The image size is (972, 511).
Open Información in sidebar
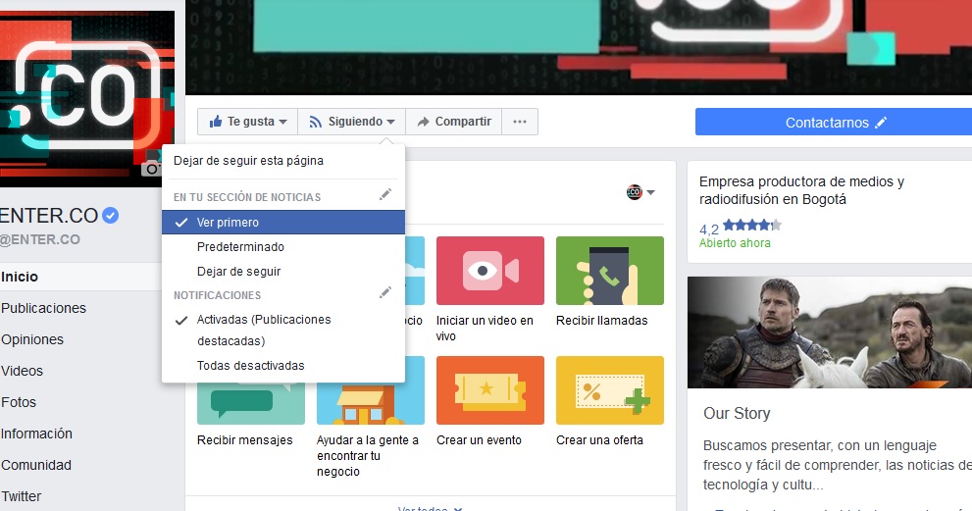[36, 434]
